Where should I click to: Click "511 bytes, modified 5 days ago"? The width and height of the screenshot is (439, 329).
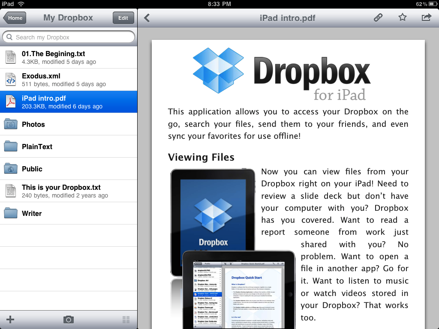[x=64, y=84]
